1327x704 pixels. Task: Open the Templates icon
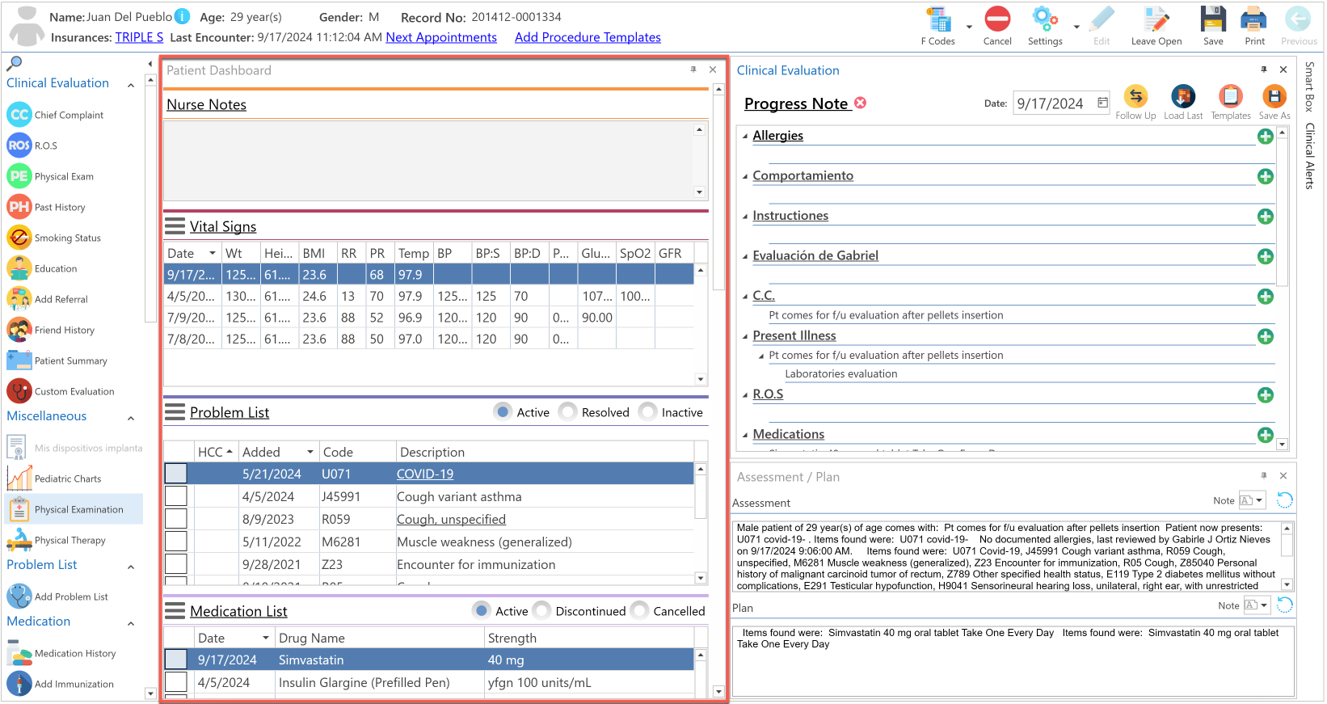1230,97
